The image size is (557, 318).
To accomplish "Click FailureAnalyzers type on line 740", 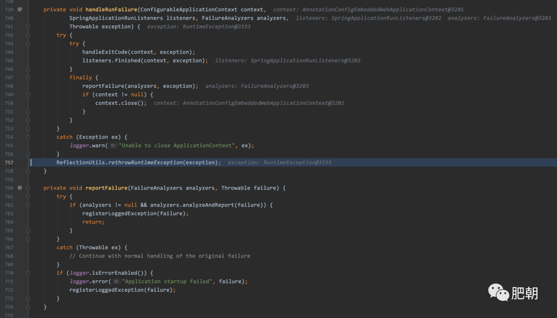I will click(228, 18).
